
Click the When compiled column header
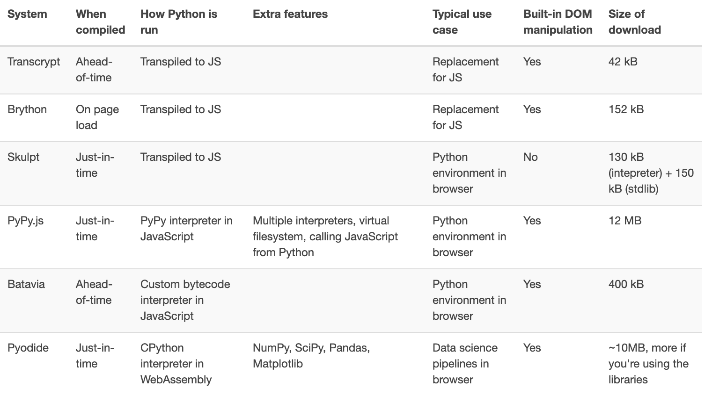(100, 22)
